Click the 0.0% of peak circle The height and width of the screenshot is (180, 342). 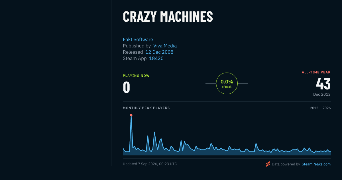[227, 83]
